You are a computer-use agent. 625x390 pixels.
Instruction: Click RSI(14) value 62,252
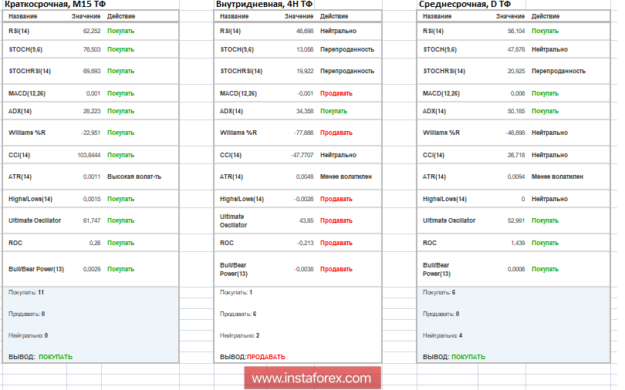pos(92,31)
